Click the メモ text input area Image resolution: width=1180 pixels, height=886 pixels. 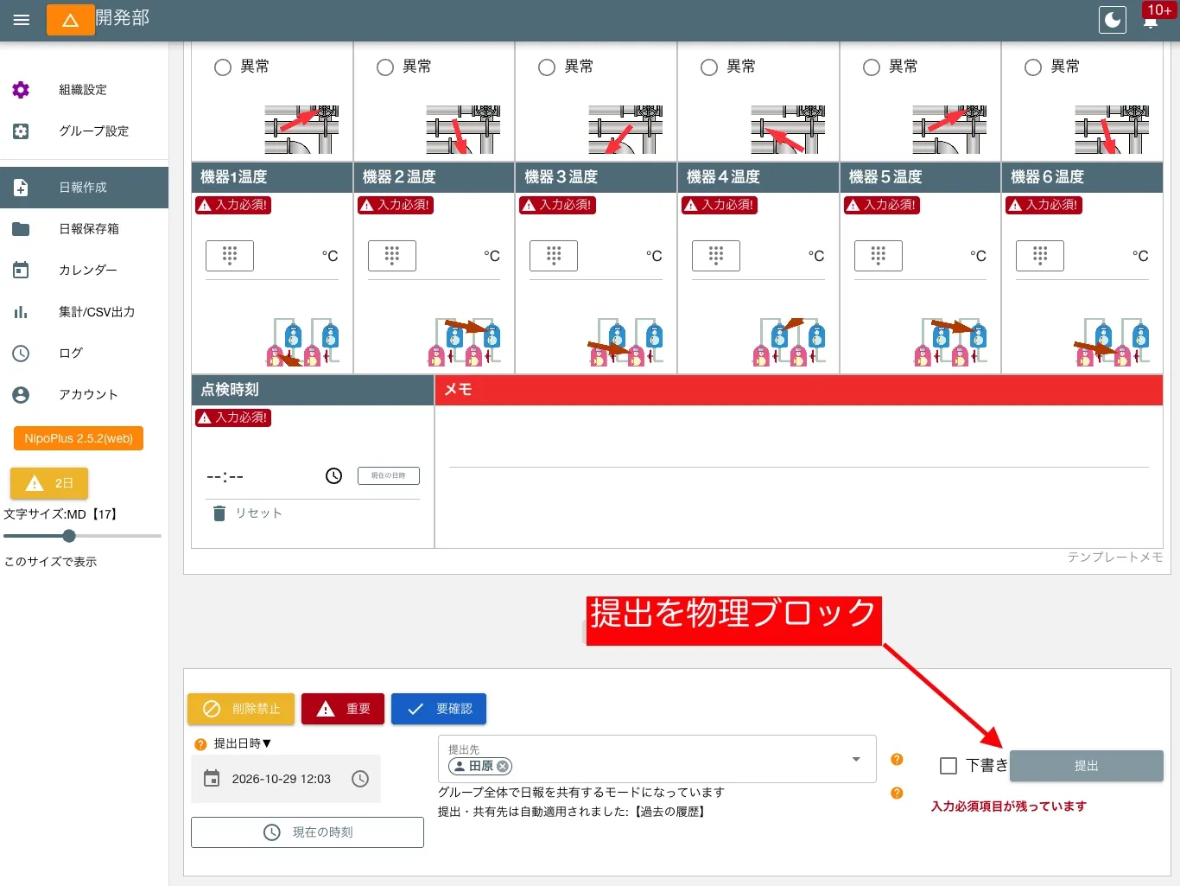click(x=799, y=449)
